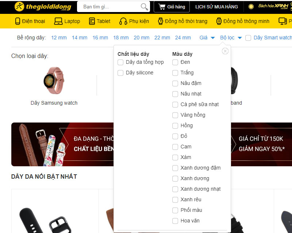Screen dimensions: 292x233
Task: Enable the Dây Smart watch checkbox
Action: [248, 38]
